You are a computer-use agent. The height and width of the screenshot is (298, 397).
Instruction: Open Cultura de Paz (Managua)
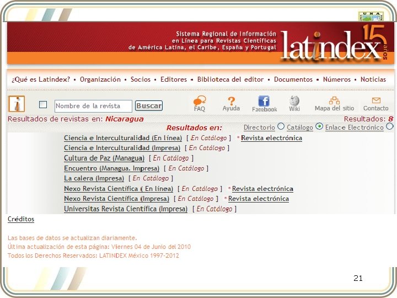click(x=104, y=158)
